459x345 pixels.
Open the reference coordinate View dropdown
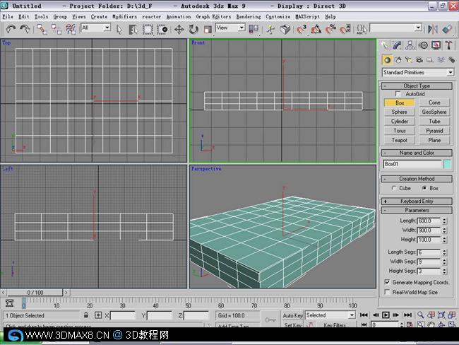click(x=230, y=28)
